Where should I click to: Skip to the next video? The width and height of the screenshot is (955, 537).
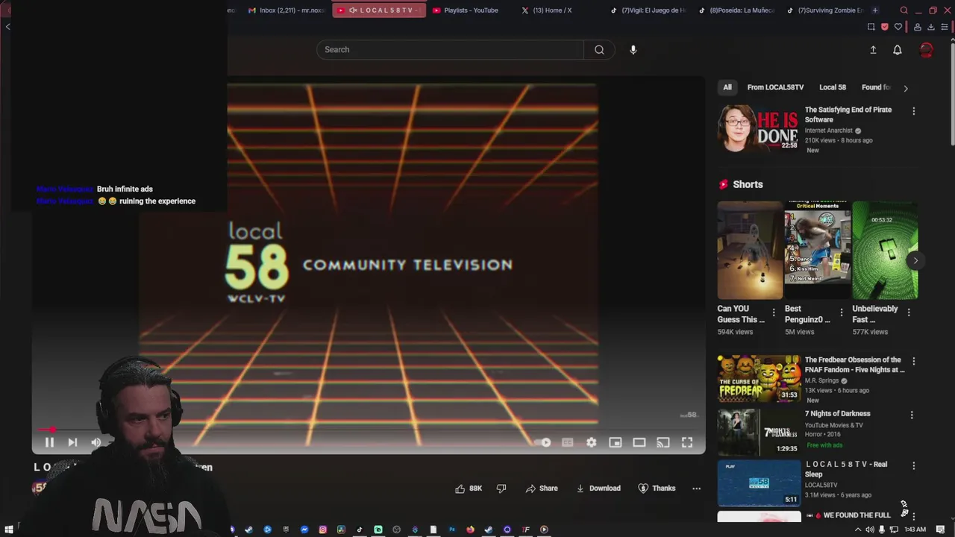[72, 442]
